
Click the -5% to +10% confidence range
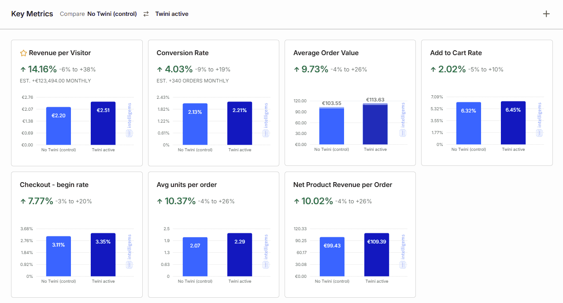pos(486,70)
